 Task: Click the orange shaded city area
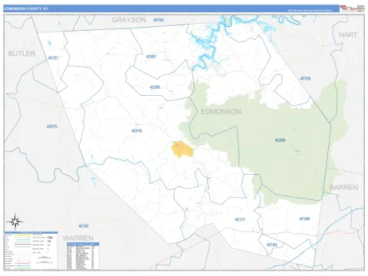tap(182, 149)
